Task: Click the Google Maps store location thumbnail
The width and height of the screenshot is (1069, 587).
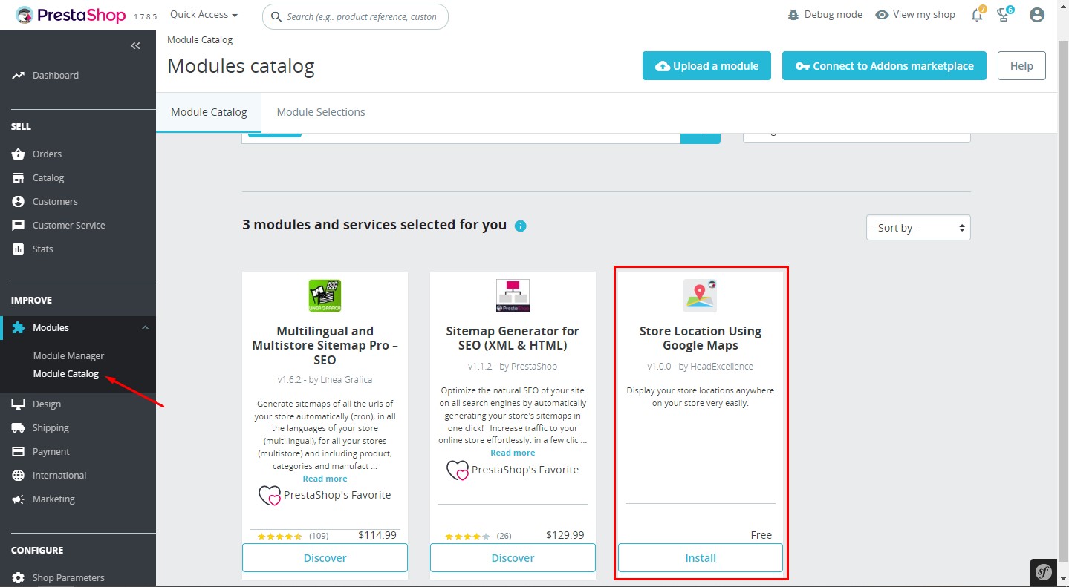Action: pyautogui.click(x=701, y=295)
